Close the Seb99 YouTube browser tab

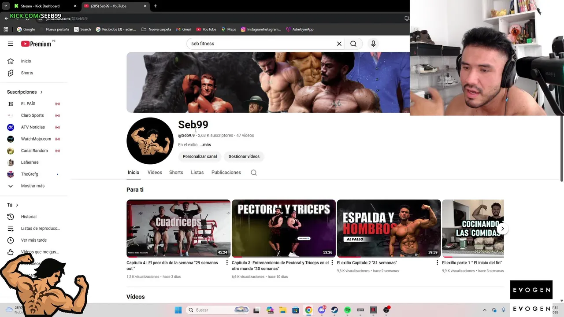145,6
